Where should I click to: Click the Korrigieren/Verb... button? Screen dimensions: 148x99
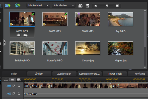pos(90,74)
